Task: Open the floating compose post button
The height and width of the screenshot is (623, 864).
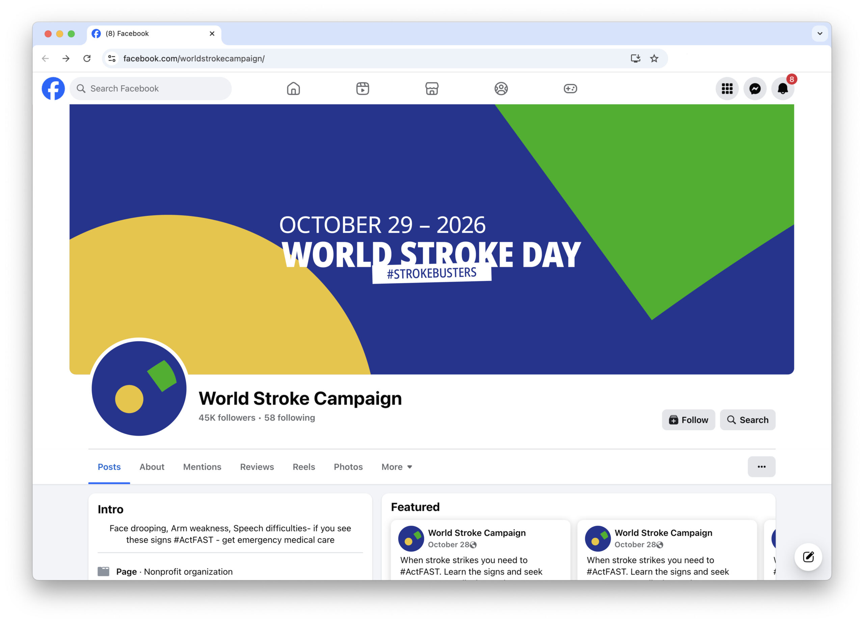Action: pyautogui.click(x=808, y=557)
